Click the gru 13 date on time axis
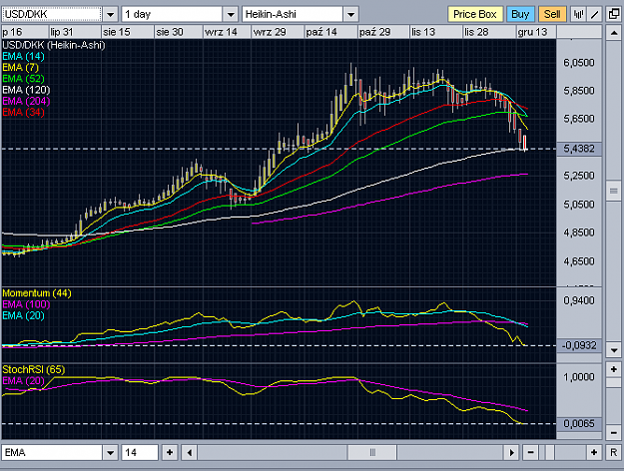This screenshot has width=624, height=471. tap(532, 32)
